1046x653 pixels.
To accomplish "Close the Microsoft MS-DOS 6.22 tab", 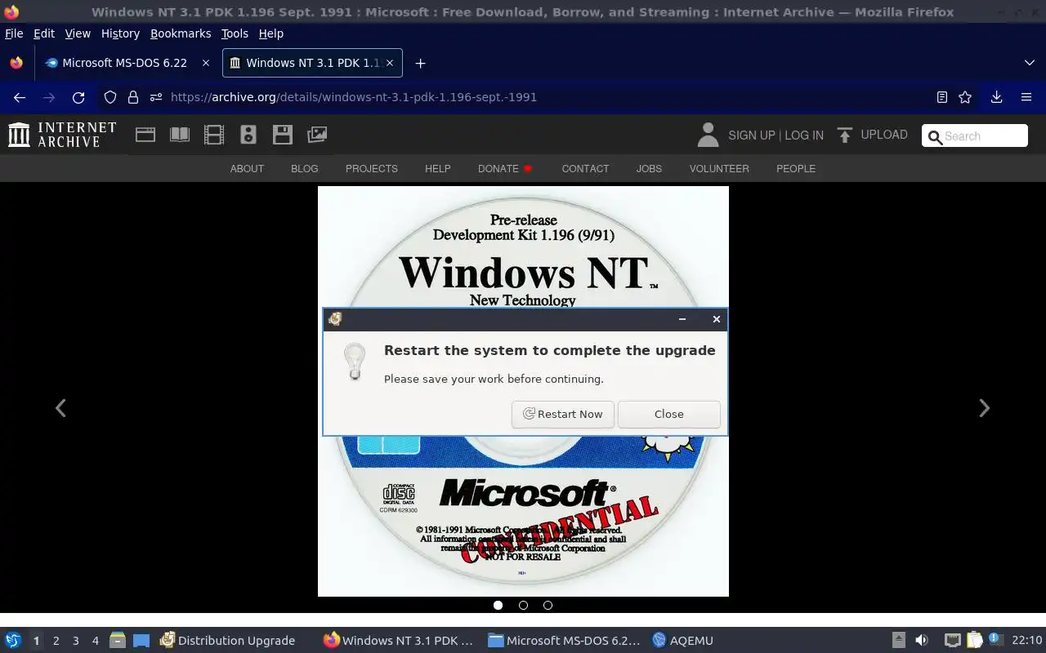I will [205, 63].
